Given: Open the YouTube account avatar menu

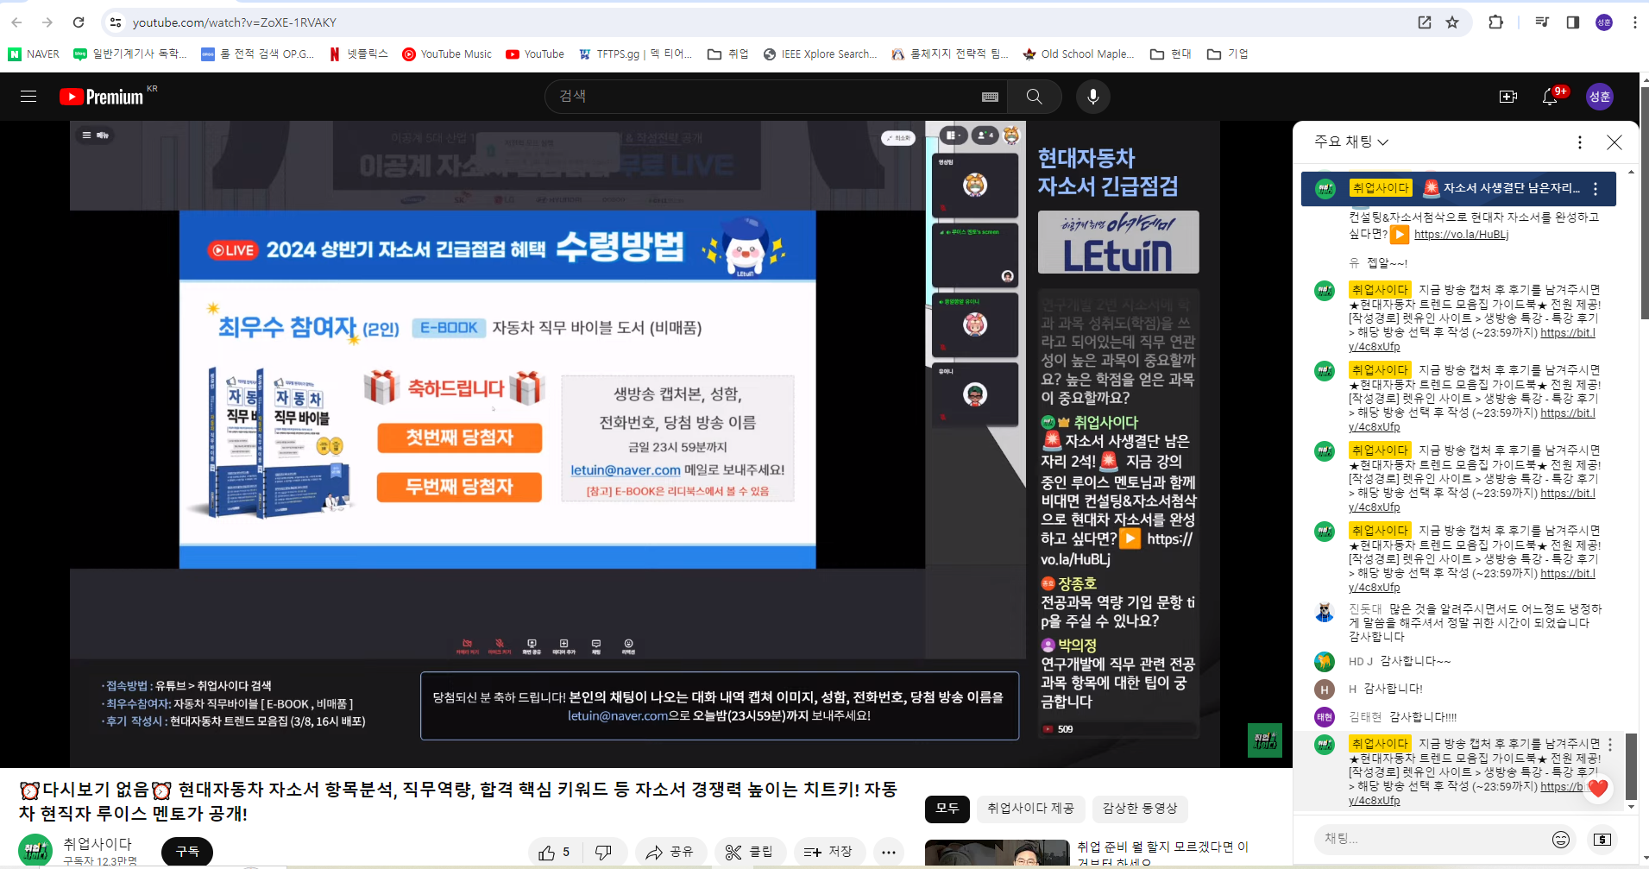Looking at the screenshot, I should tap(1600, 97).
